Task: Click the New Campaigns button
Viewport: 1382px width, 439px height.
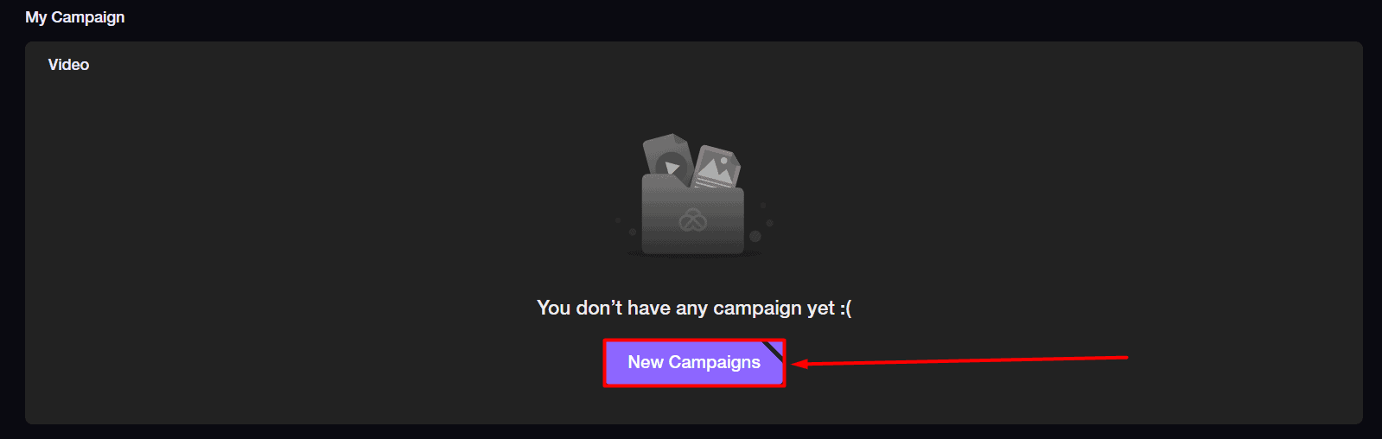Action: [x=694, y=362]
